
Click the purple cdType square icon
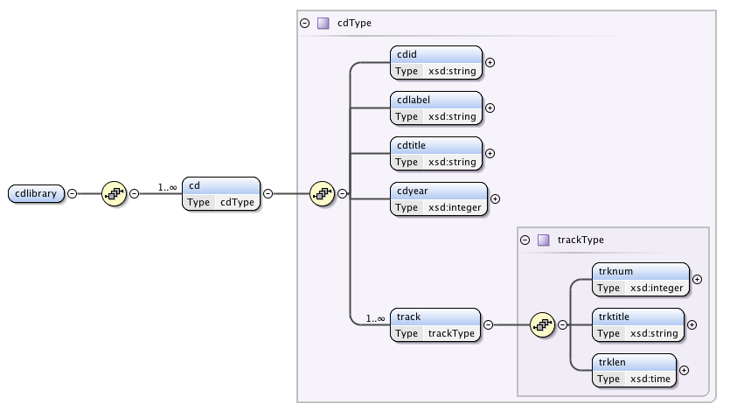tap(323, 24)
